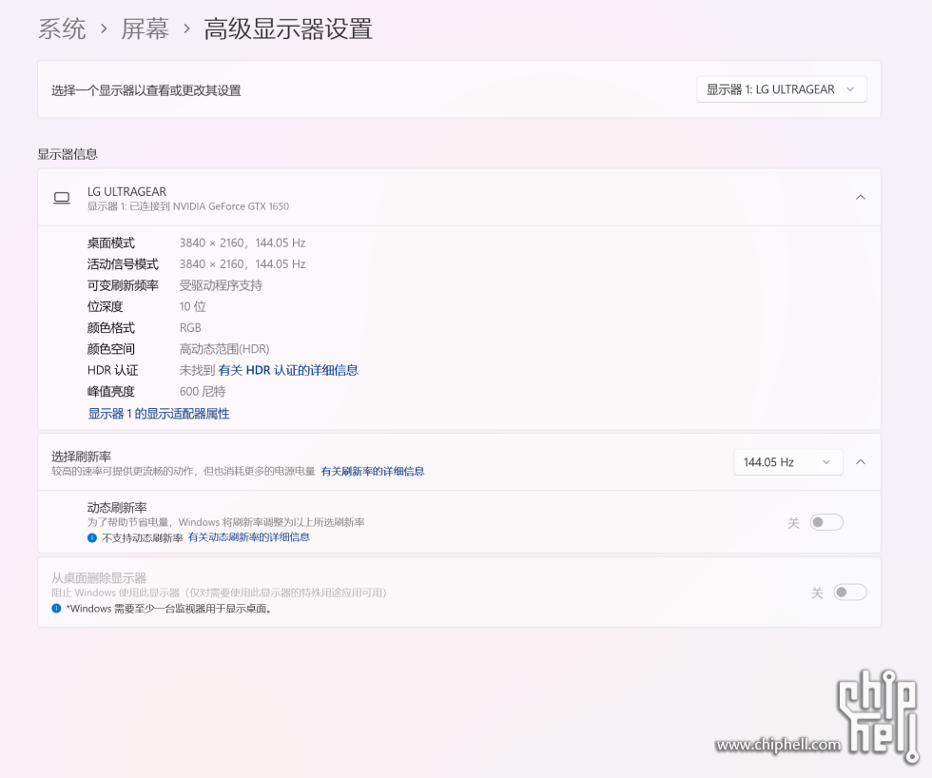Collapse the 选择刷新率 section chevron

point(860,462)
